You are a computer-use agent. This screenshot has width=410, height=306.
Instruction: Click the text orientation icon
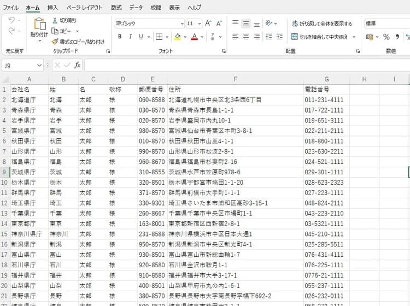point(268,23)
